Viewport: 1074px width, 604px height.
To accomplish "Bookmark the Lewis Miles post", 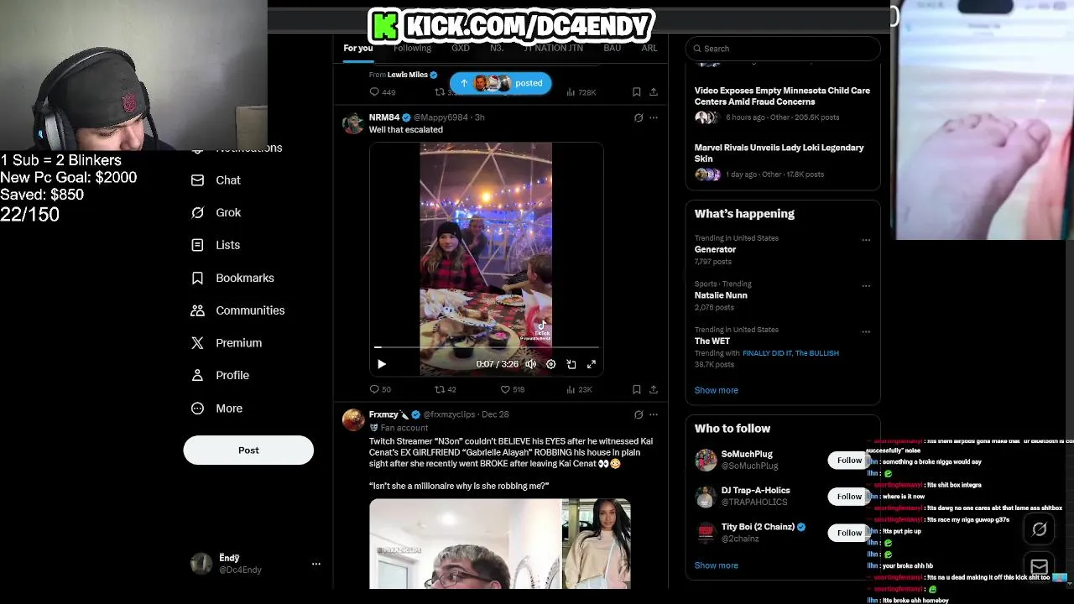I will click(637, 92).
